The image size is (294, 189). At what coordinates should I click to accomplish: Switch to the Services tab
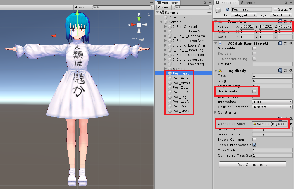coord(248,3)
